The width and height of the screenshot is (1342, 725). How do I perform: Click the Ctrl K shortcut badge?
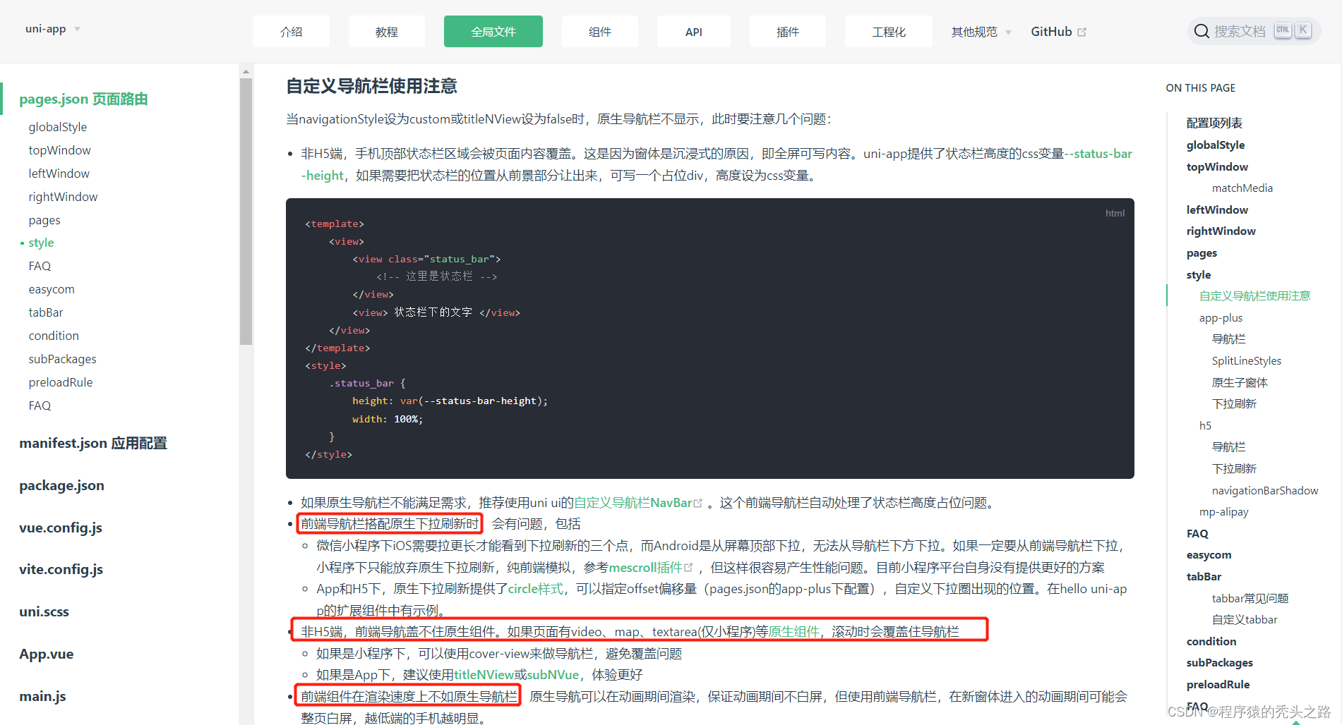(1293, 30)
